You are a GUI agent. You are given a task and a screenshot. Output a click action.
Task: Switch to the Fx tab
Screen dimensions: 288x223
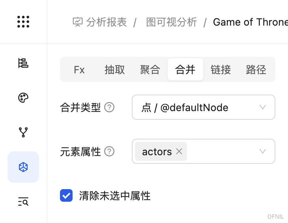[x=79, y=70]
